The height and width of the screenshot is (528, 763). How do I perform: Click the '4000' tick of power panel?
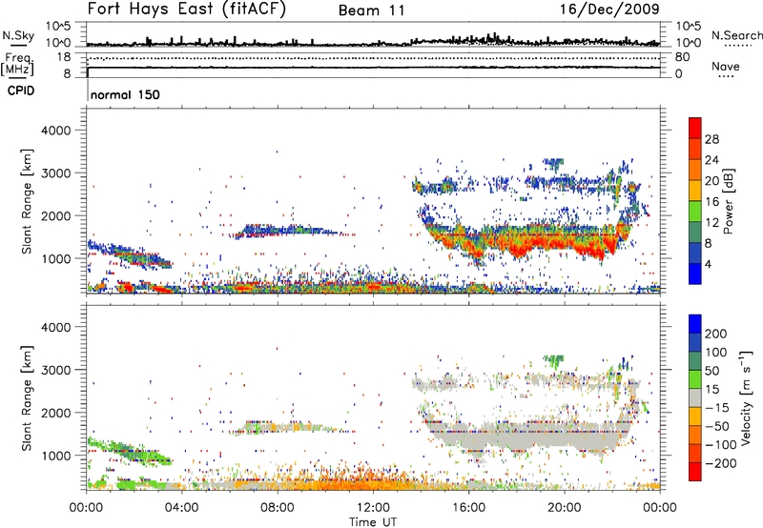pyautogui.click(x=56, y=131)
